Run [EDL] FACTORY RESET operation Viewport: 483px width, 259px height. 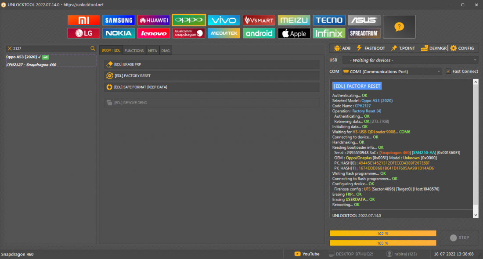212,76
